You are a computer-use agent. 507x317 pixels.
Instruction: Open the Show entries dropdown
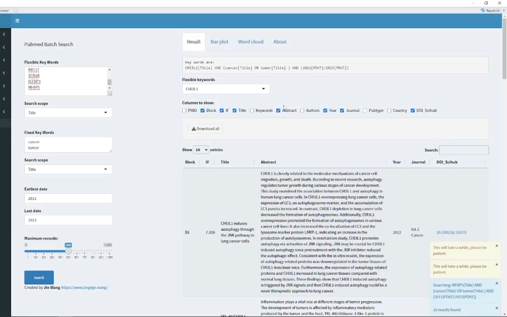pos(201,150)
